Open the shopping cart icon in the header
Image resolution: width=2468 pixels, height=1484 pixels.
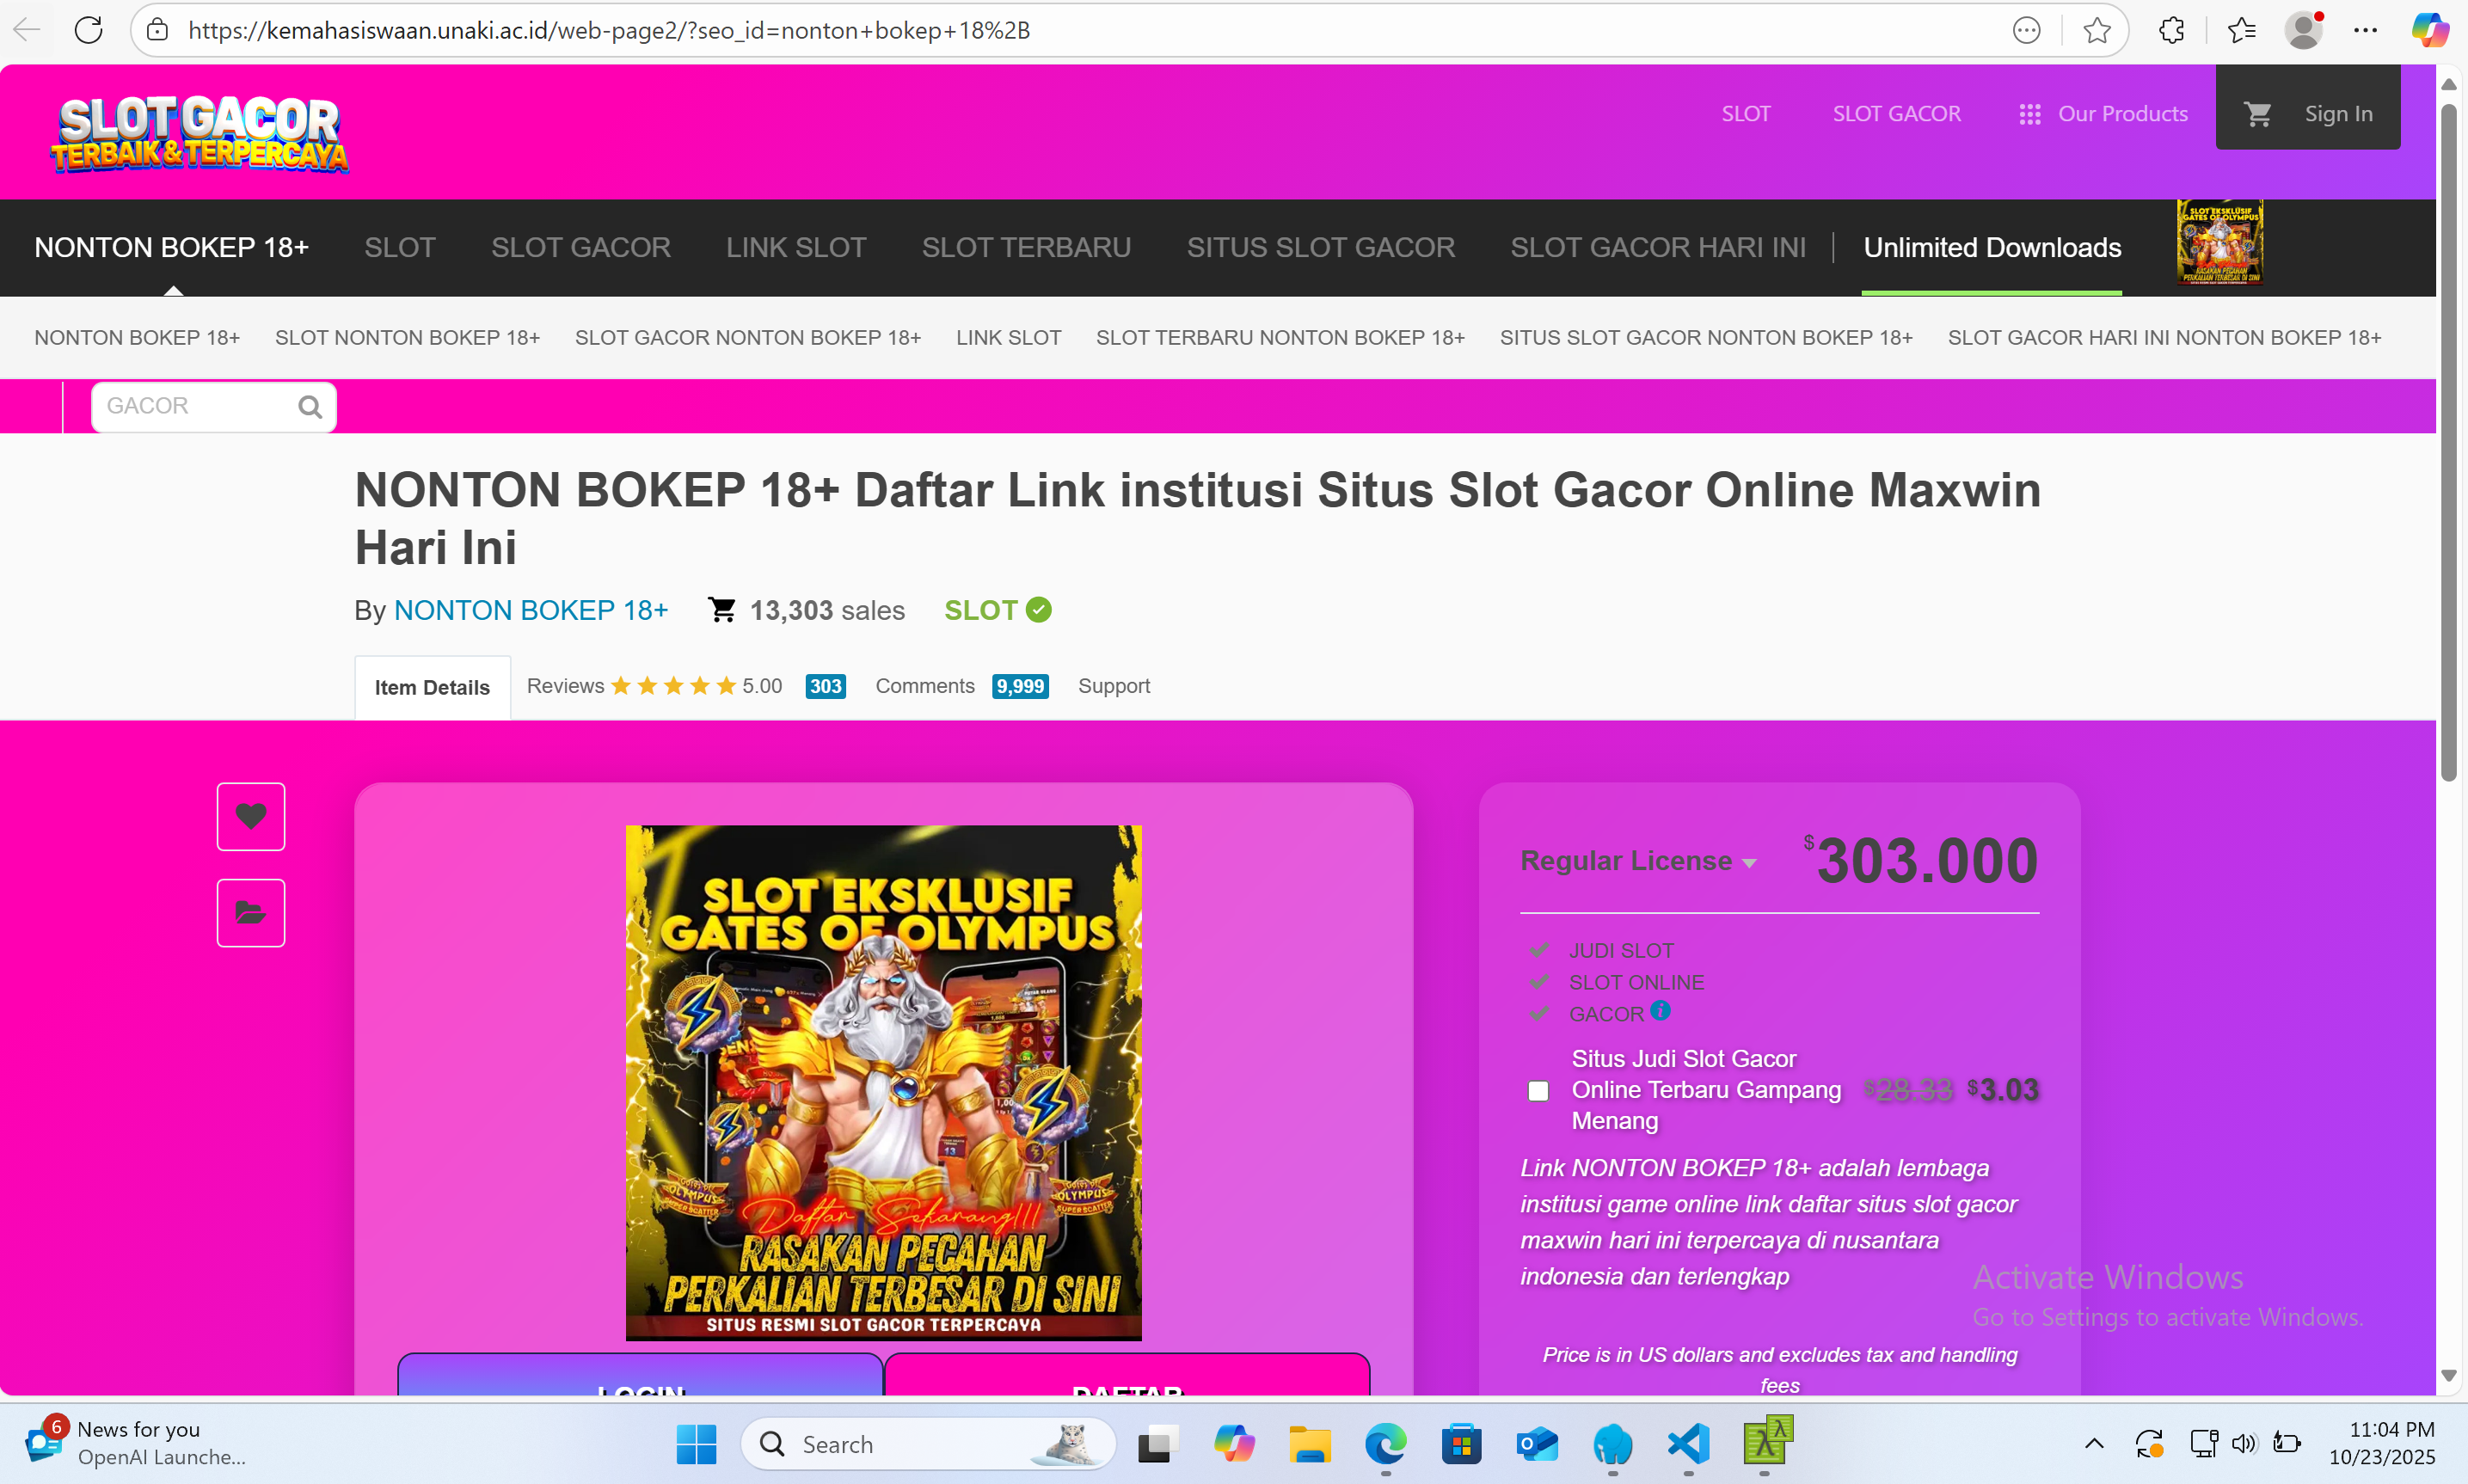(2259, 113)
